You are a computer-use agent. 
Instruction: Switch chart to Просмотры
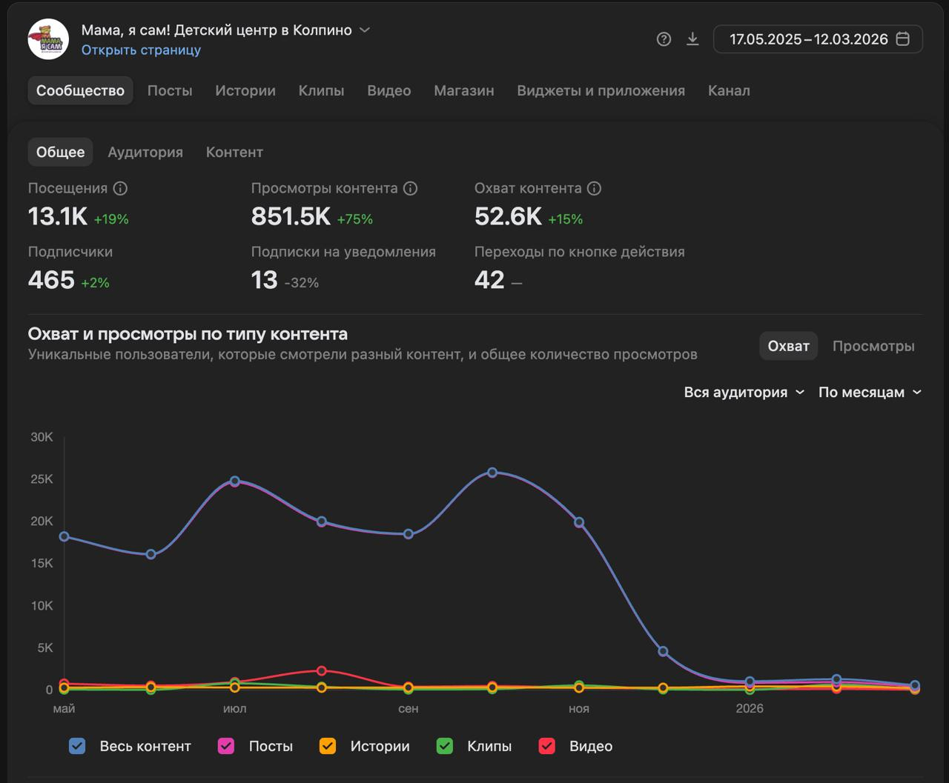[x=873, y=346]
